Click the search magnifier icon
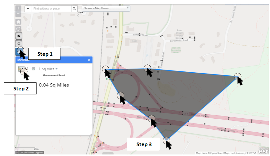The height and width of the screenshot is (156, 270). pos(74,9)
